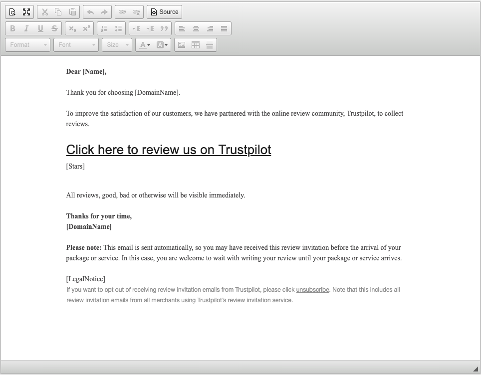Click 'All reviews, good, bad or otherwise' sentence
The width and height of the screenshot is (481, 375).
[156, 195]
